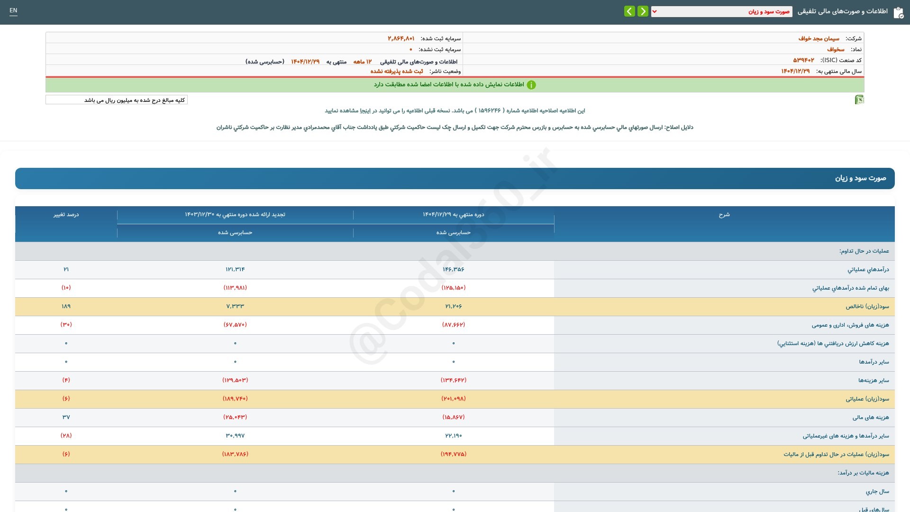This screenshot has height=512, width=910.
Task: Click symbol سخواف
Action: tap(836, 49)
